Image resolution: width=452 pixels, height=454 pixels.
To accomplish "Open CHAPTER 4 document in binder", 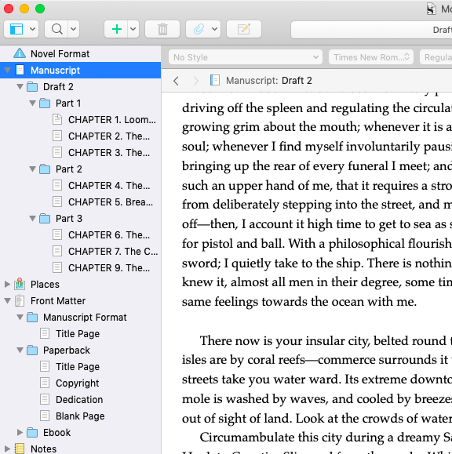I will (109, 186).
